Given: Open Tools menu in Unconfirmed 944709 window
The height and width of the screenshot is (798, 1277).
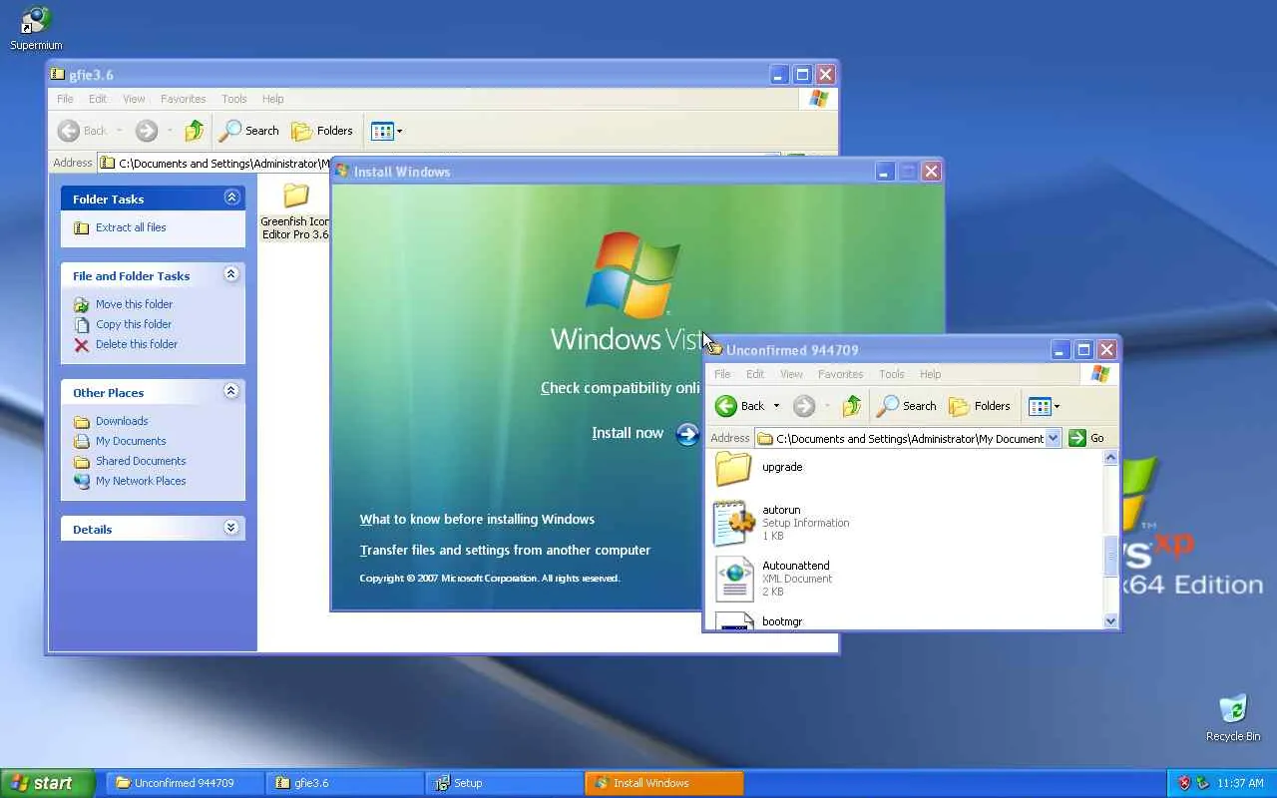Looking at the screenshot, I should (x=892, y=374).
